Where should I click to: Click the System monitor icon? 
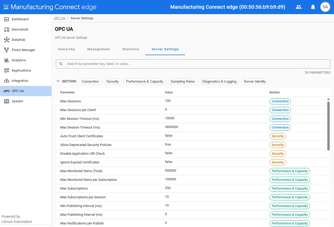[x=7, y=101]
